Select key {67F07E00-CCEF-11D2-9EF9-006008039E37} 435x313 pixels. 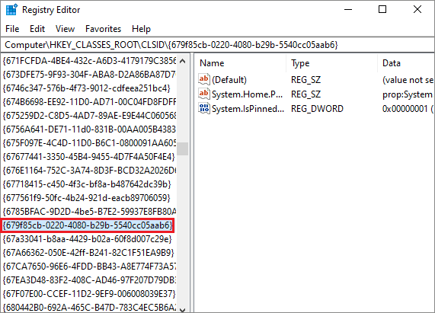point(89,294)
